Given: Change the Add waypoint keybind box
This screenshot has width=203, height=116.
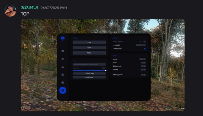Looking at the screenshot, I should click(143, 75).
